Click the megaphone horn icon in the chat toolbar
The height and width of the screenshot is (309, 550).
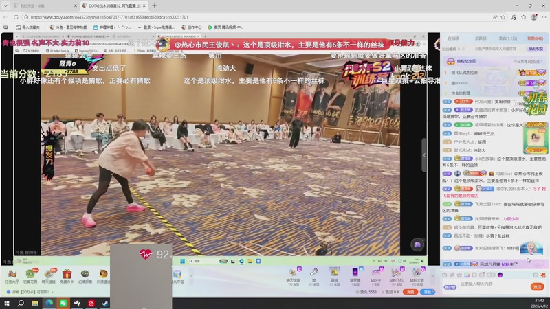pos(452,275)
